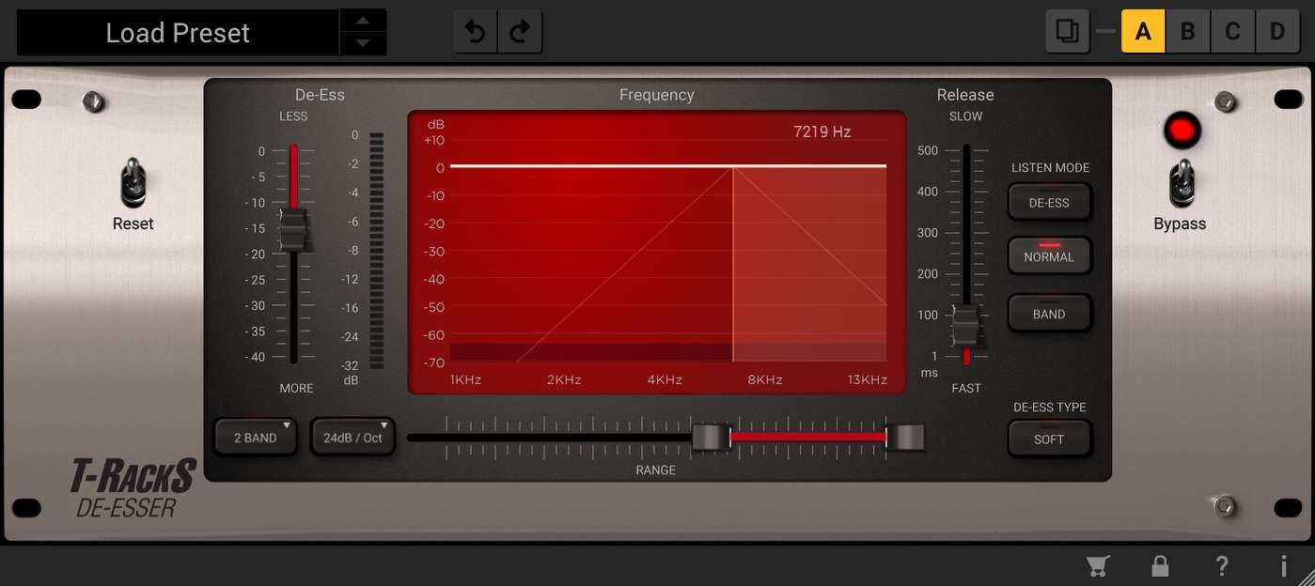Screen dimensions: 1315x586
Task: Click the De-Ess amount fader handle
Action: point(293,230)
